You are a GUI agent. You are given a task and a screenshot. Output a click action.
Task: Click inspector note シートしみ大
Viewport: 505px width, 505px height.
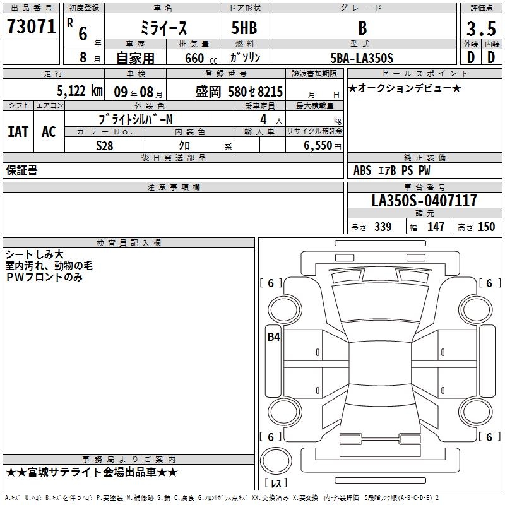35,254
